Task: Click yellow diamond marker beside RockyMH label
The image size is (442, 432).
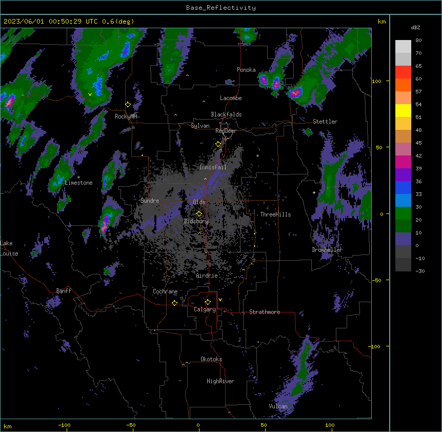Action: tap(128, 105)
